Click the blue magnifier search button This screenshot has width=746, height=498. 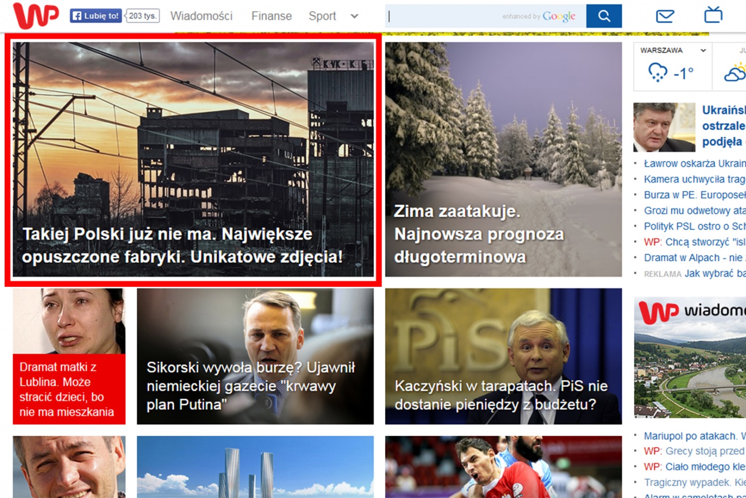pyautogui.click(x=604, y=16)
